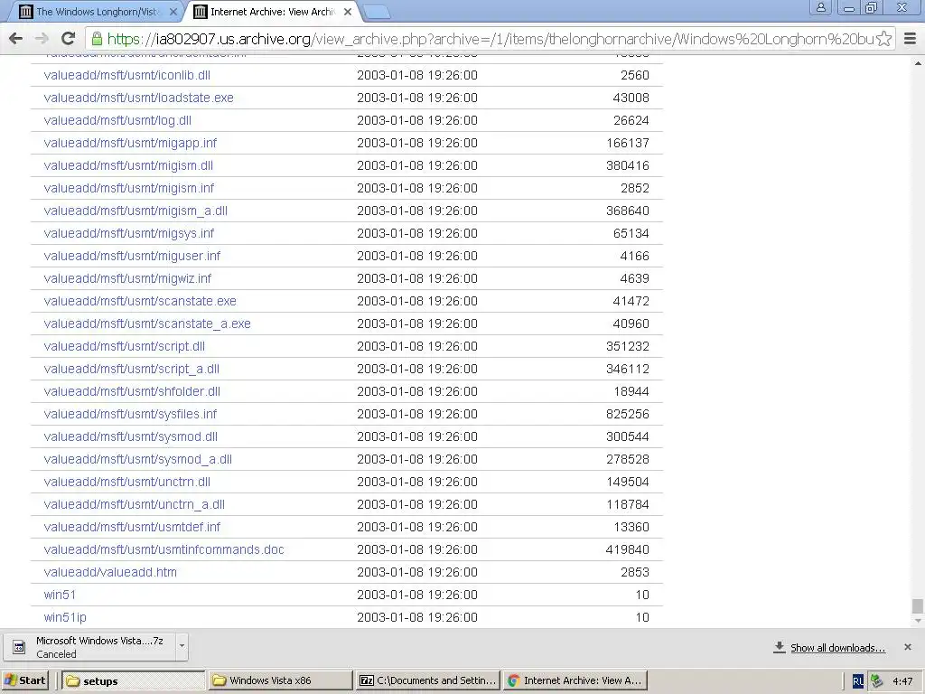925x694 pixels.
Task: Open the win51 file link
Action: point(60,595)
